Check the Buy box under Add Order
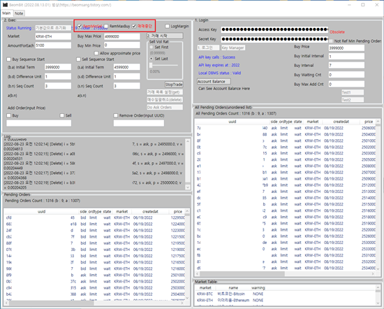This screenshot has height=309, width=384. 9,115
